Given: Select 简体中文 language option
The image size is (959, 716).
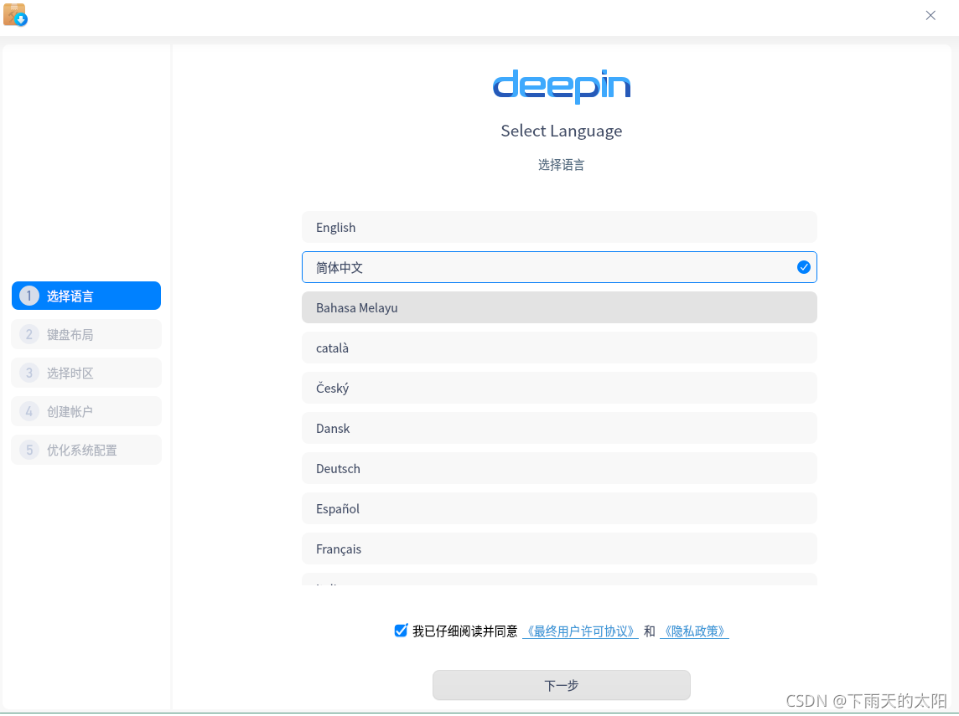Looking at the screenshot, I should point(559,267).
